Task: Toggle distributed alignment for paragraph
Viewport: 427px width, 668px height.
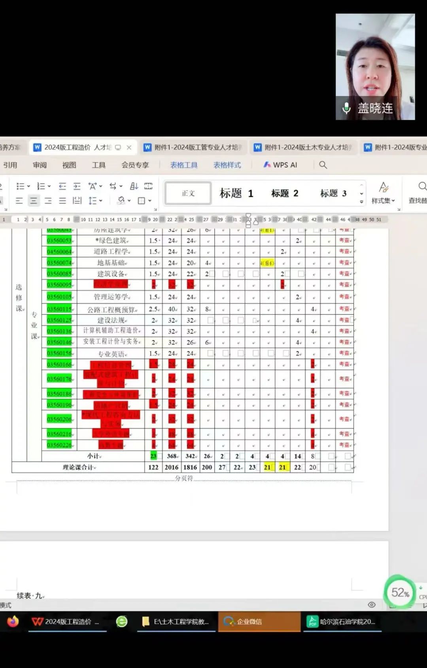Action: coord(77,201)
